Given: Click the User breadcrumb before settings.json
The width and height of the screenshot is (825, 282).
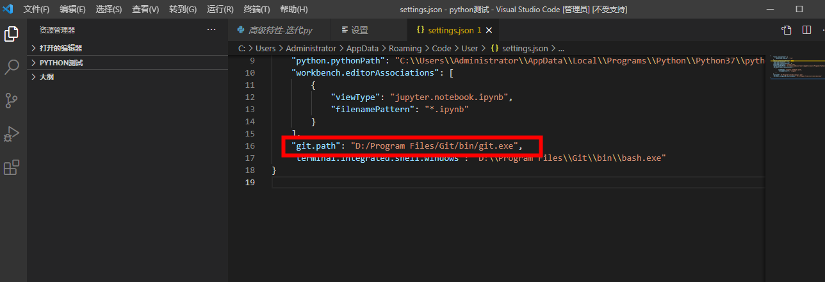Looking at the screenshot, I should tap(470, 48).
